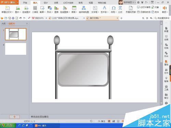The height and width of the screenshot is (128, 171).
Task: Open the tools (工具) side pane
Action: click(166, 88)
